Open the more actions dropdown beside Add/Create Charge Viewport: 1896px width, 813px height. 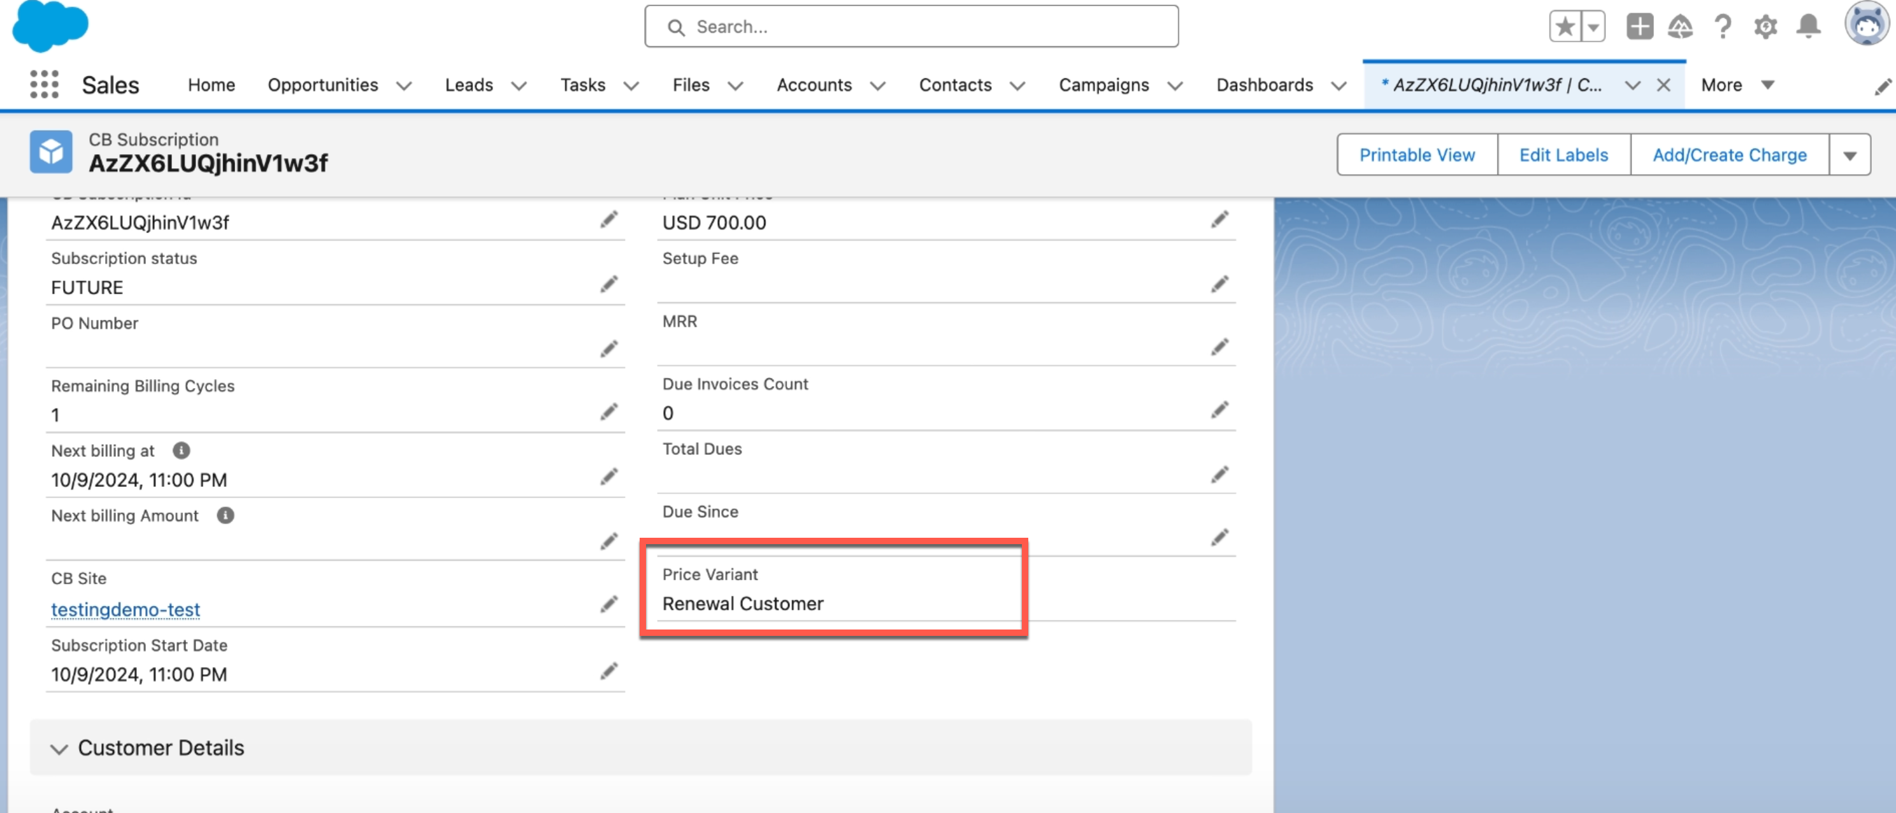click(x=1849, y=155)
